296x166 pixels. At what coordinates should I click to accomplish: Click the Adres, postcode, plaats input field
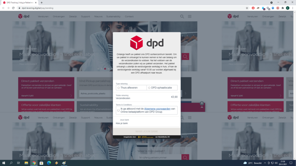pos(96,93)
